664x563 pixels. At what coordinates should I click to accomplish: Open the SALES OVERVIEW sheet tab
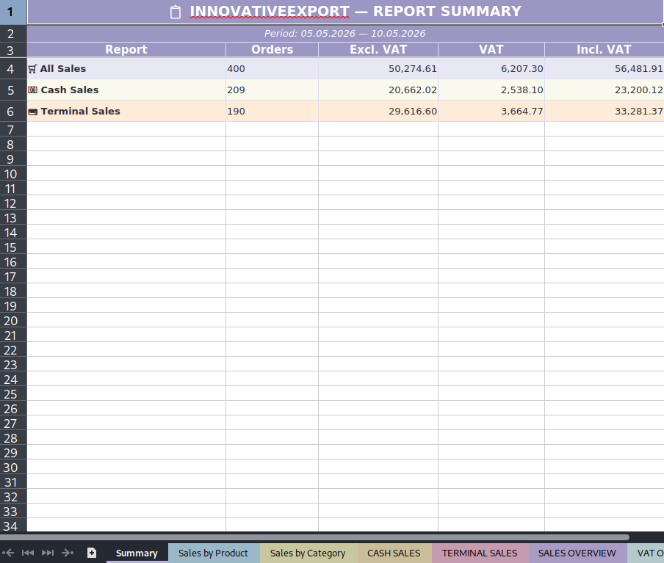pyautogui.click(x=577, y=553)
